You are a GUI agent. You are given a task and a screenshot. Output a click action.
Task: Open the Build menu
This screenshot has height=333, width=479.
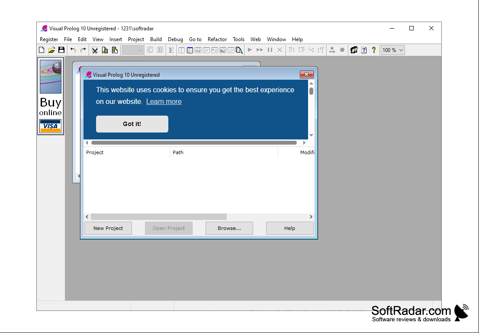tap(156, 39)
